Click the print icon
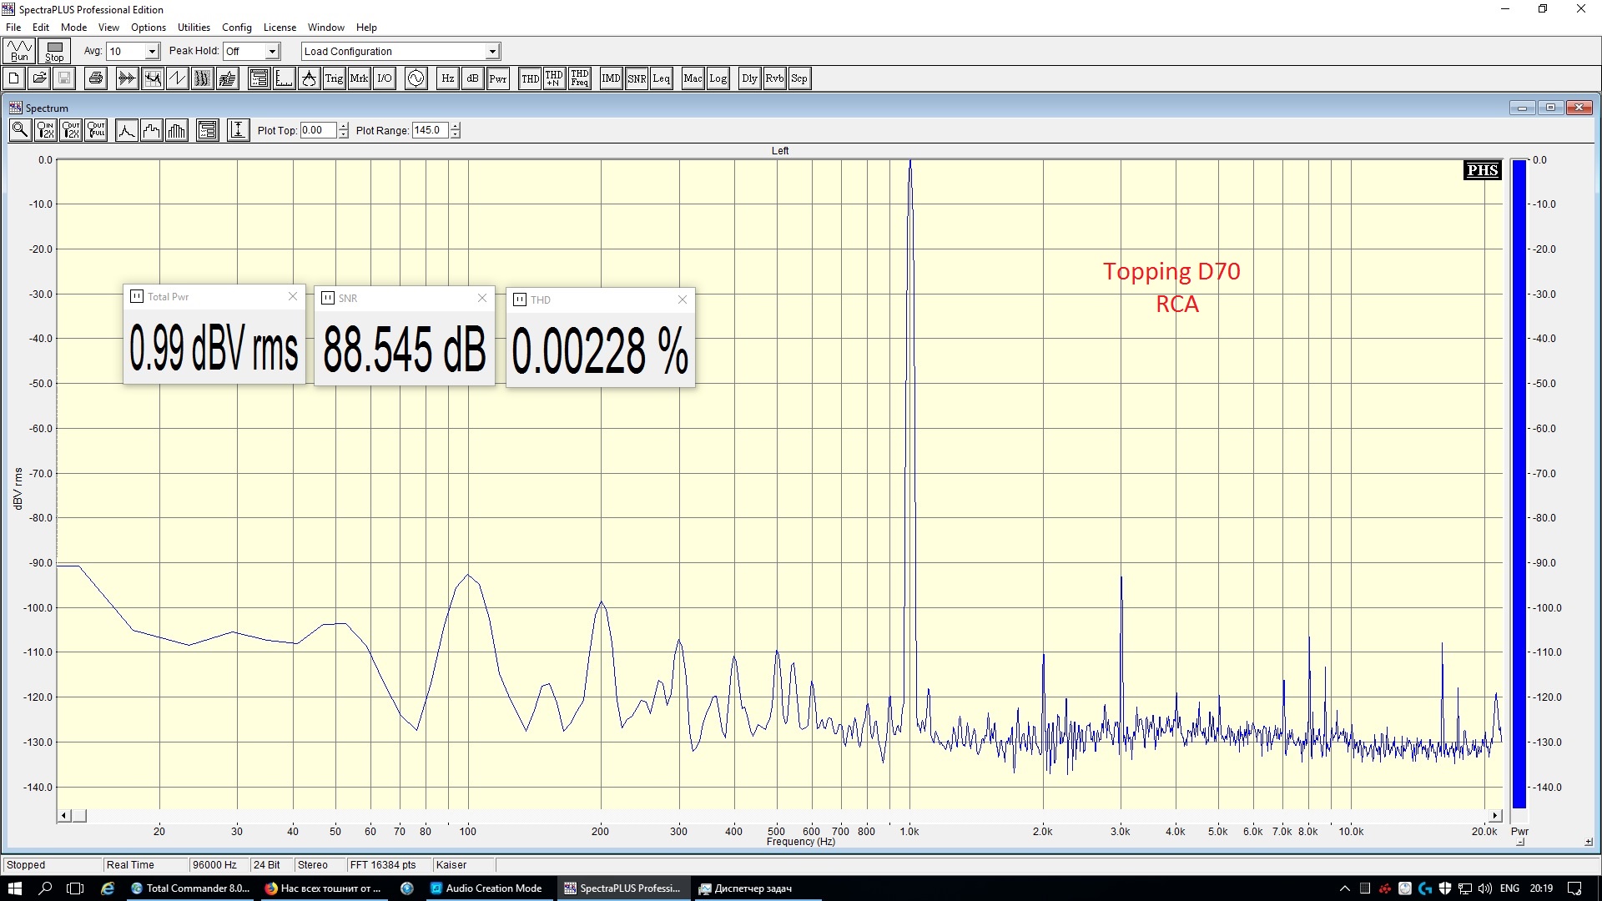This screenshot has width=1602, height=901. click(96, 78)
